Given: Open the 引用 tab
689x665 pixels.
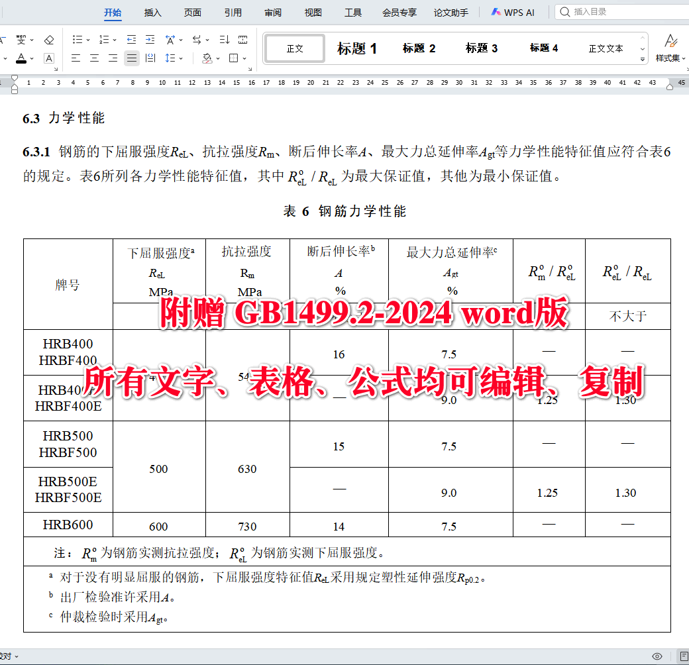Looking at the screenshot, I should coord(233,13).
